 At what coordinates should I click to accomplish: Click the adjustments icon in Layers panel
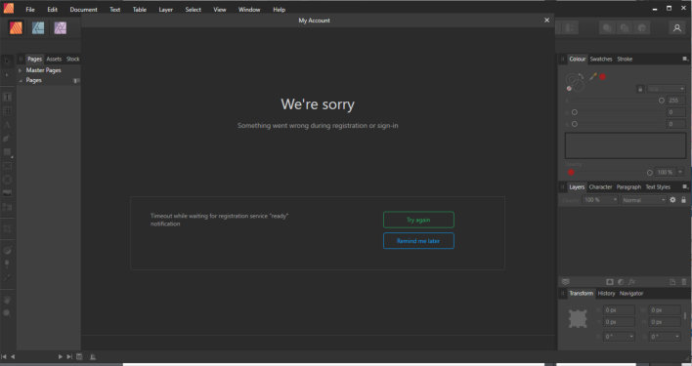point(621,282)
